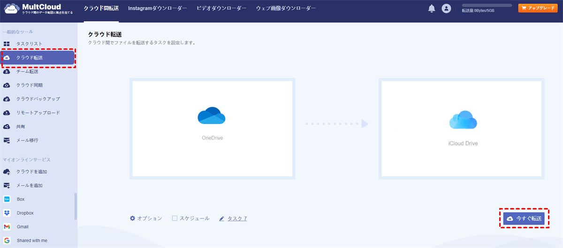Click the クラウド転送 cloud icon in sidebar
Screen dimensions: 563x248
[7, 58]
